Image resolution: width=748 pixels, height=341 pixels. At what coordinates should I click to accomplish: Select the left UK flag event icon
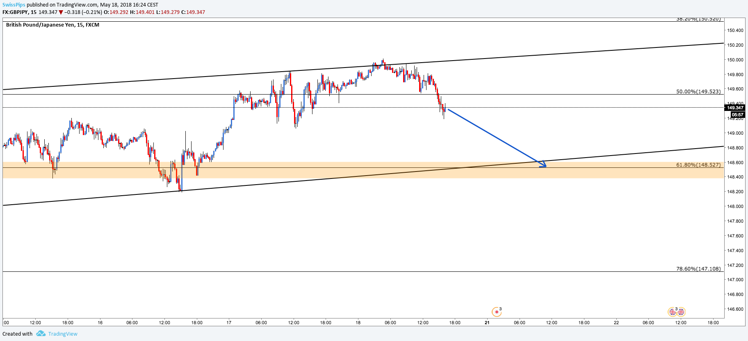point(673,312)
